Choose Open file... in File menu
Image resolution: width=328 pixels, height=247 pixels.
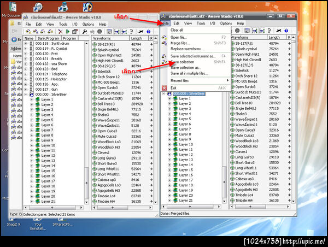coord(179,38)
